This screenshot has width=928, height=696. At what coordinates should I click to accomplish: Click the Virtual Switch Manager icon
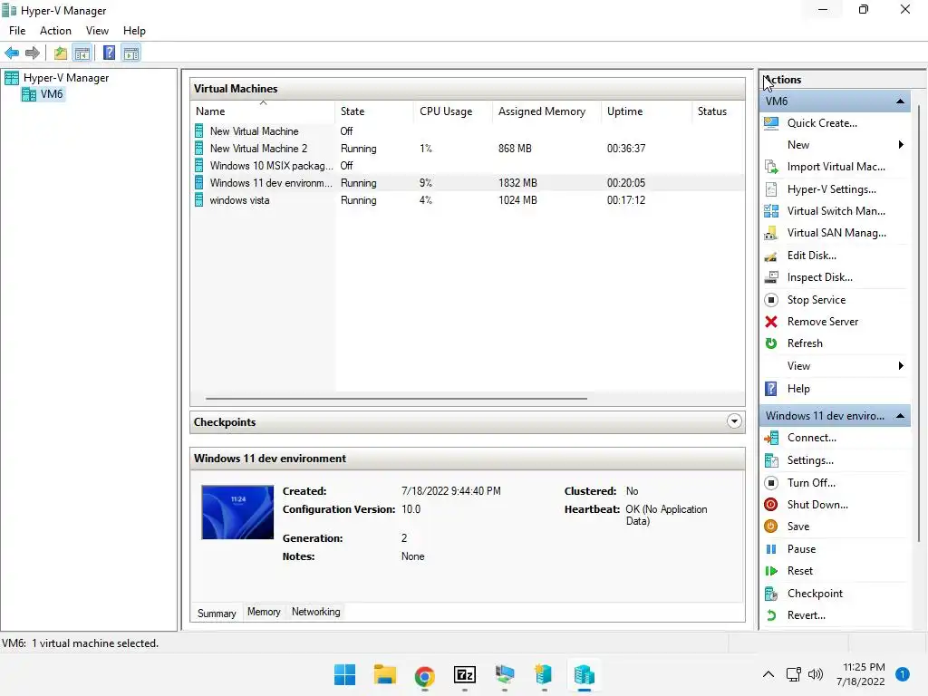[771, 211]
